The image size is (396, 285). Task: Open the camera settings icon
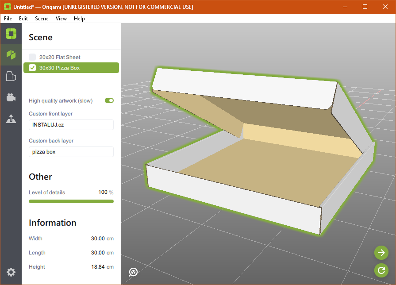click(11, 97)
